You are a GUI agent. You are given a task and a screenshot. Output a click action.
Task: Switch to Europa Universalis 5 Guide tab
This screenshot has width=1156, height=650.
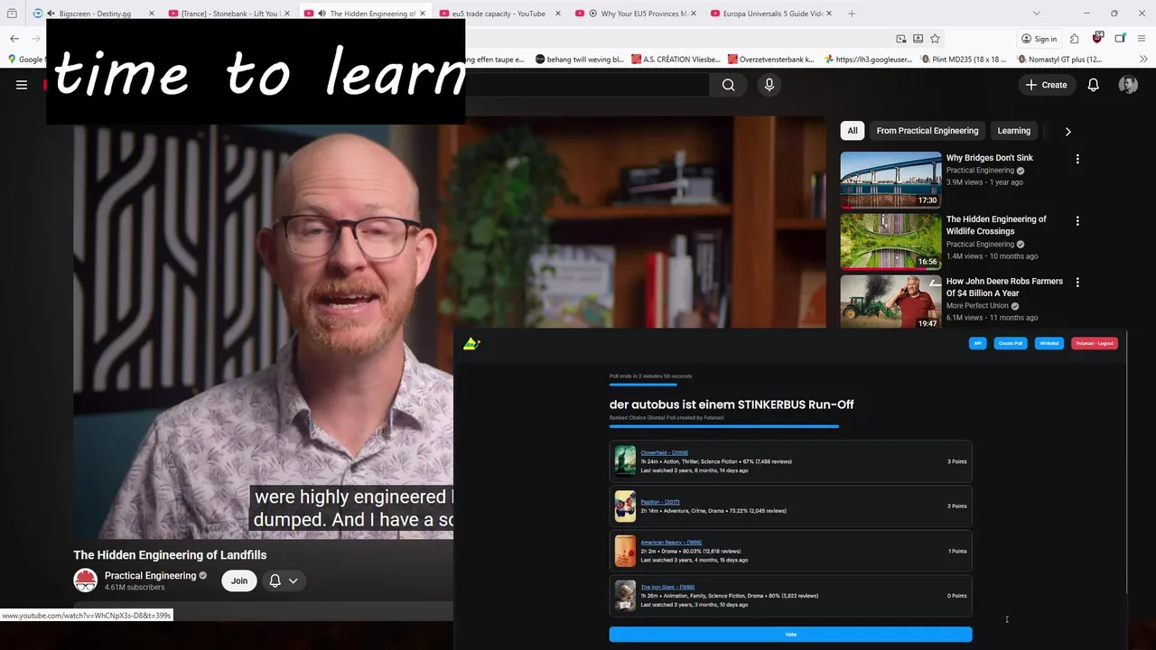pos(770,14)
